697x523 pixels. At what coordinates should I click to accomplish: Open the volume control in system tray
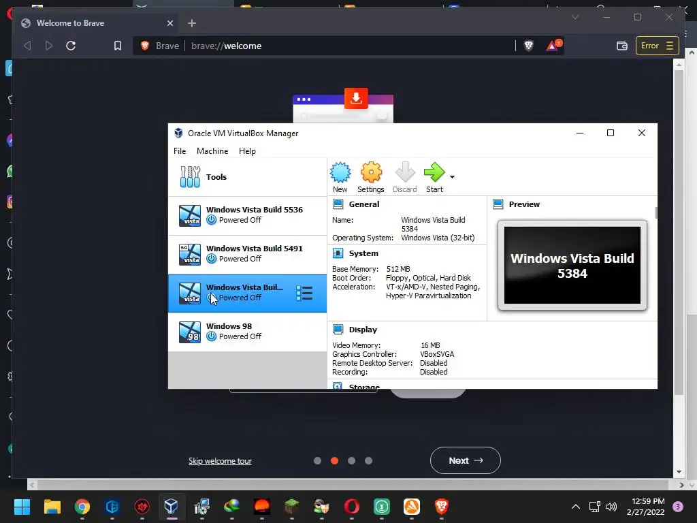611,507
